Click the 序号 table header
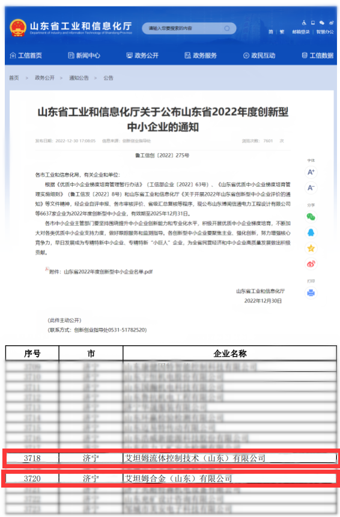Viewport: 340px width, 517px height. click(32, 354)
